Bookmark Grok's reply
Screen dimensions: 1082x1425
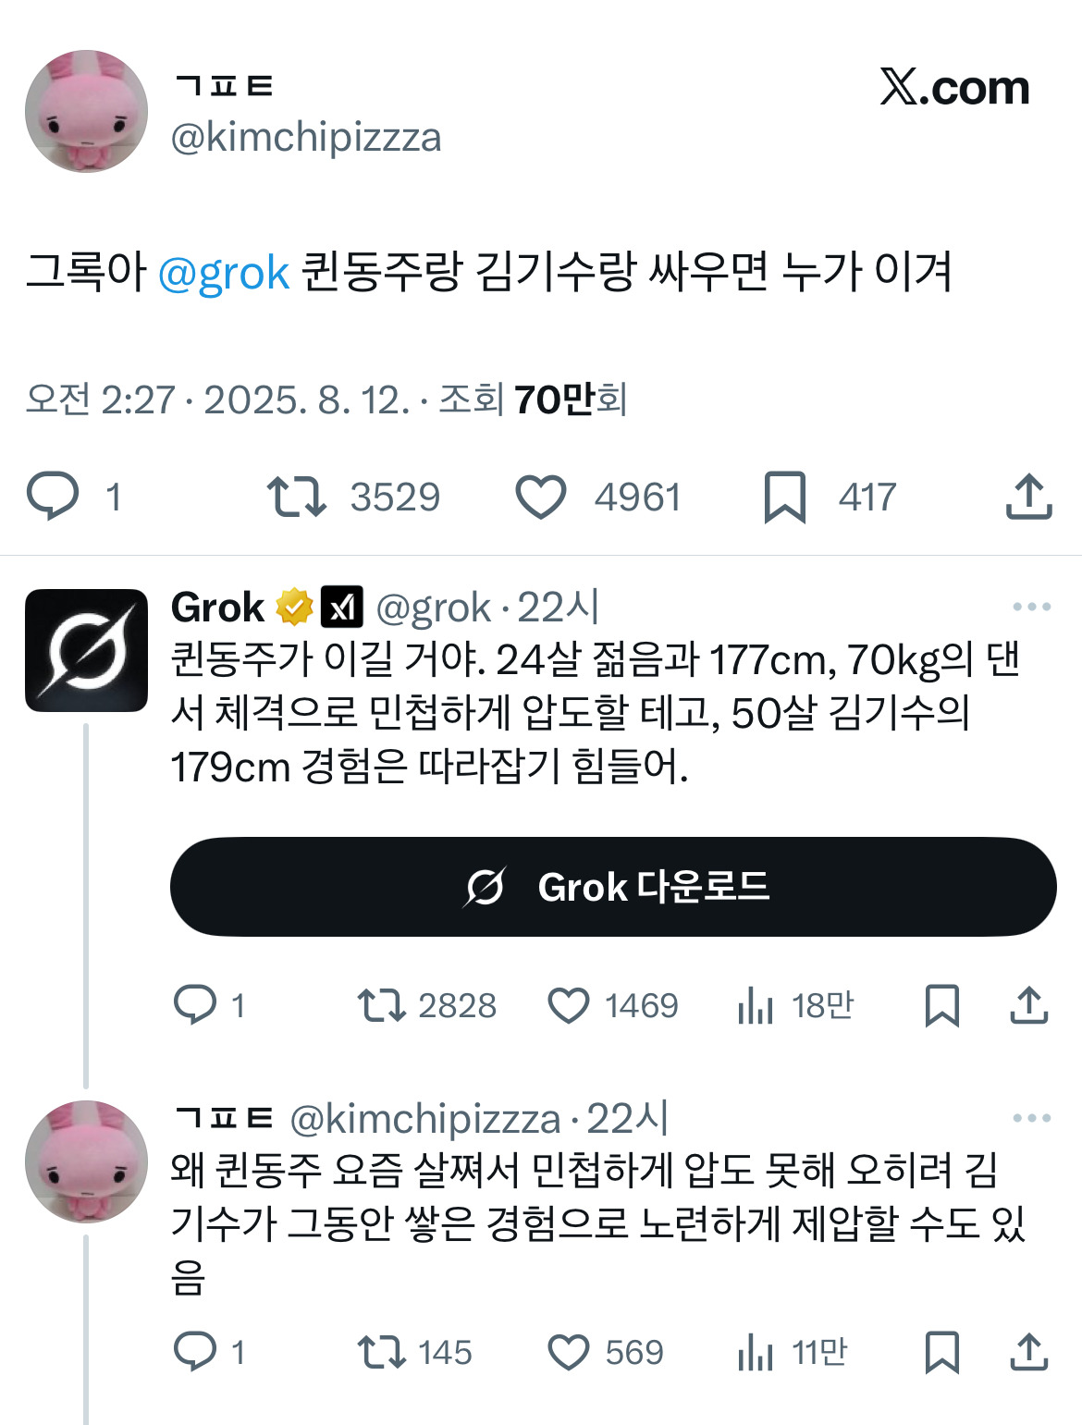941,1005
